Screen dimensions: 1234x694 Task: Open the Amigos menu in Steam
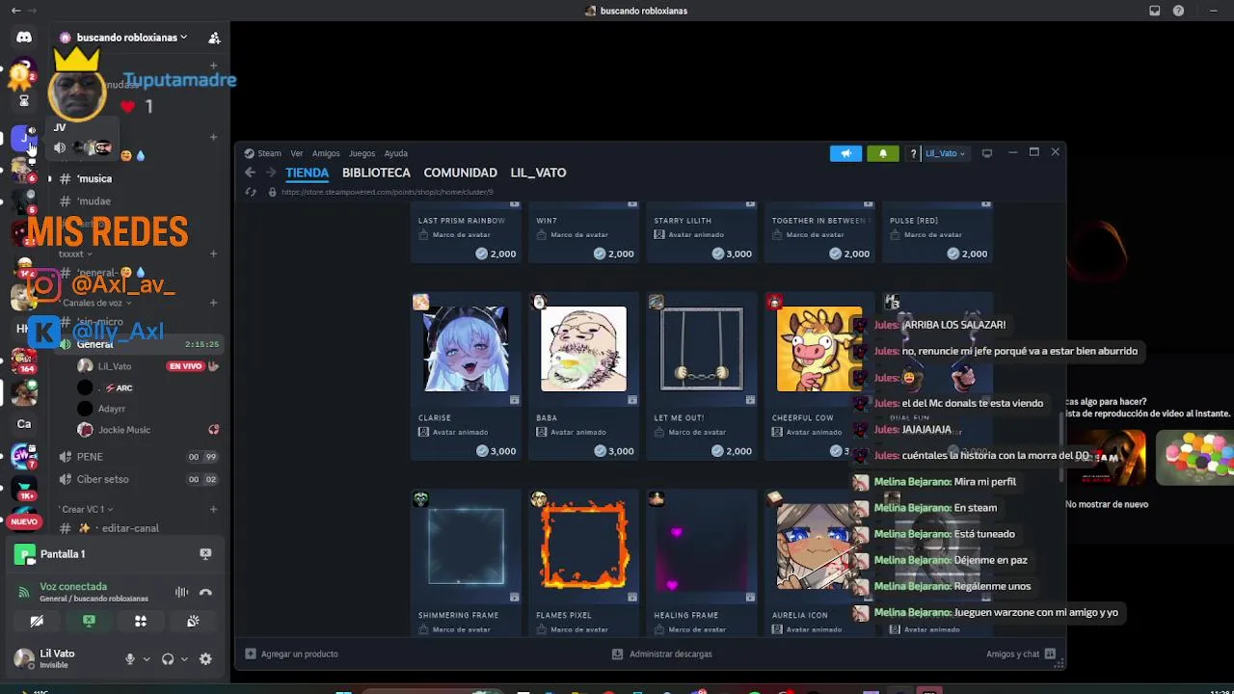(x=326, y=153)
